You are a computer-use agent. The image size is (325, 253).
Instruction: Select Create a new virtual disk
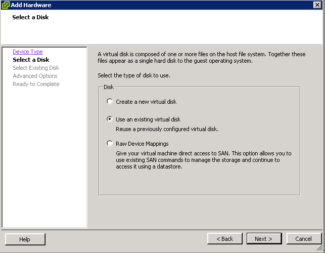[x=110, y=101]
